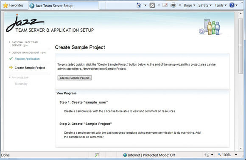The width and height of the screenshot is (246, 160).
Task: Open the zoom level dropdown arrow
Action: tap(236, 155)
